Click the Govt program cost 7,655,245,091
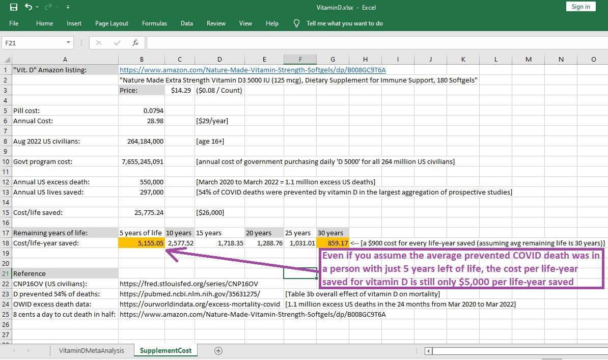The width and height of the screenshot is (608, 360). point(142,161)
